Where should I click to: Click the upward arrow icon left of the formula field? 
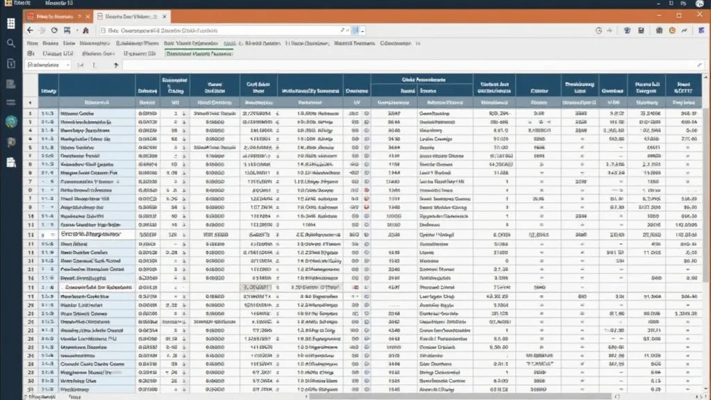pyautogui.click(x=116, y=65)
